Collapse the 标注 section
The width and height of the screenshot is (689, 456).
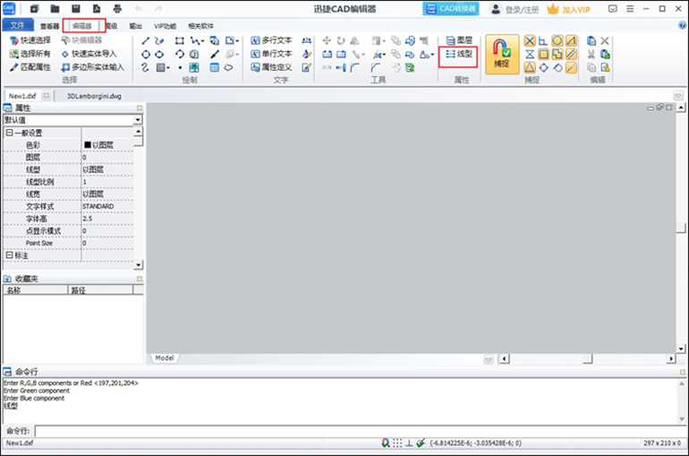coord(9,255)
